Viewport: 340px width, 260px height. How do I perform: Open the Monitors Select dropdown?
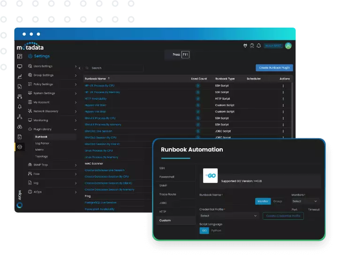coord(305,201)
